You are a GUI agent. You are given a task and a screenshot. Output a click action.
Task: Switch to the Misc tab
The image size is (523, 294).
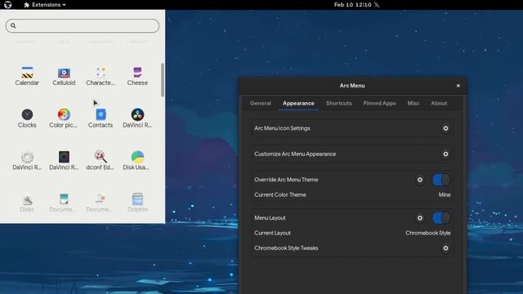pyautogui.click(x=413, y=104)
